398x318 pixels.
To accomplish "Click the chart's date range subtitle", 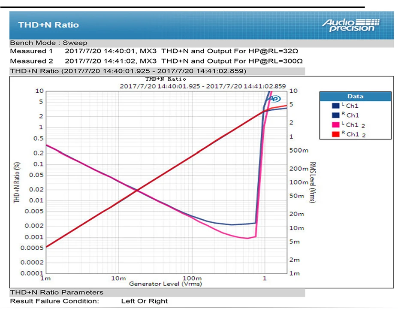I will click(x=203, y=86).
